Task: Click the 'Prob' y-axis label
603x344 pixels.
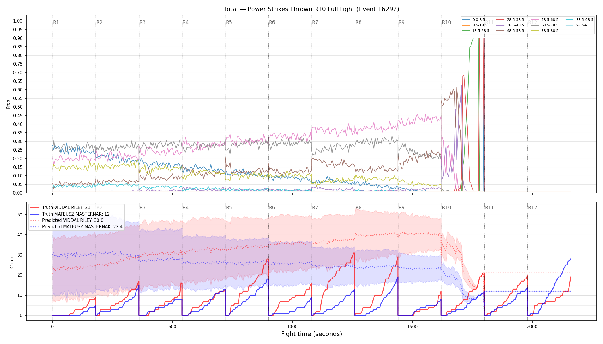Action: [8, 104]
